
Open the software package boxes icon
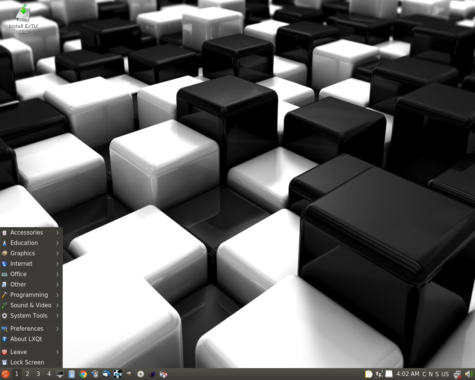(x=164, y=374)
